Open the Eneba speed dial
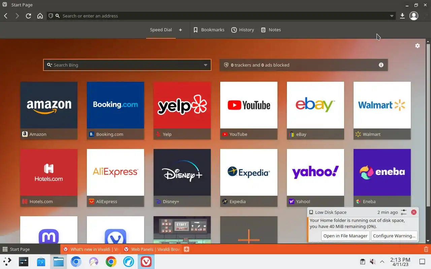This screenshot has width=431, height=269. click(x=382, y=178)
